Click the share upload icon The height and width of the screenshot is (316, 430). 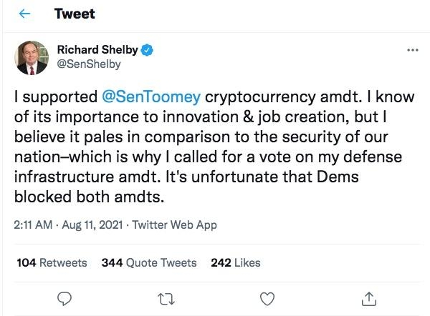pyautogui.click(x=368, y=297)
